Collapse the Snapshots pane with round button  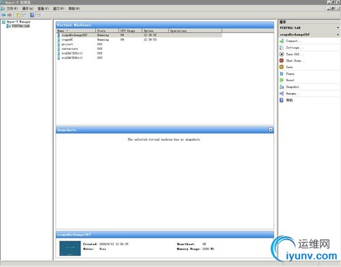click(x=270, y=130)
